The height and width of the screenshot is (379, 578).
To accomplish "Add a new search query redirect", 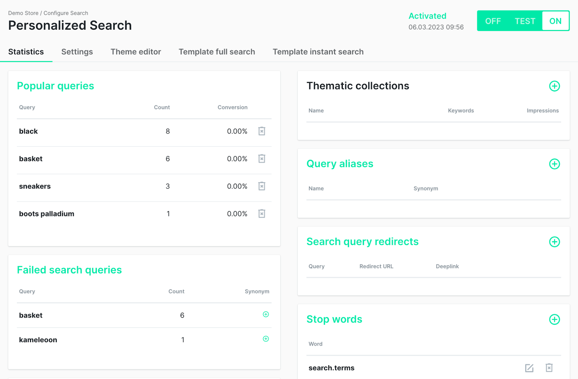I will point(554,242).
